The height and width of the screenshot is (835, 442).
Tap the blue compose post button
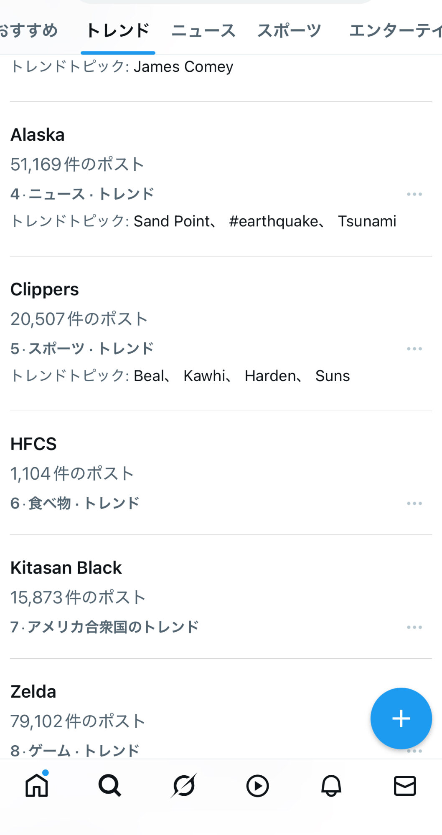click(401, 719)
